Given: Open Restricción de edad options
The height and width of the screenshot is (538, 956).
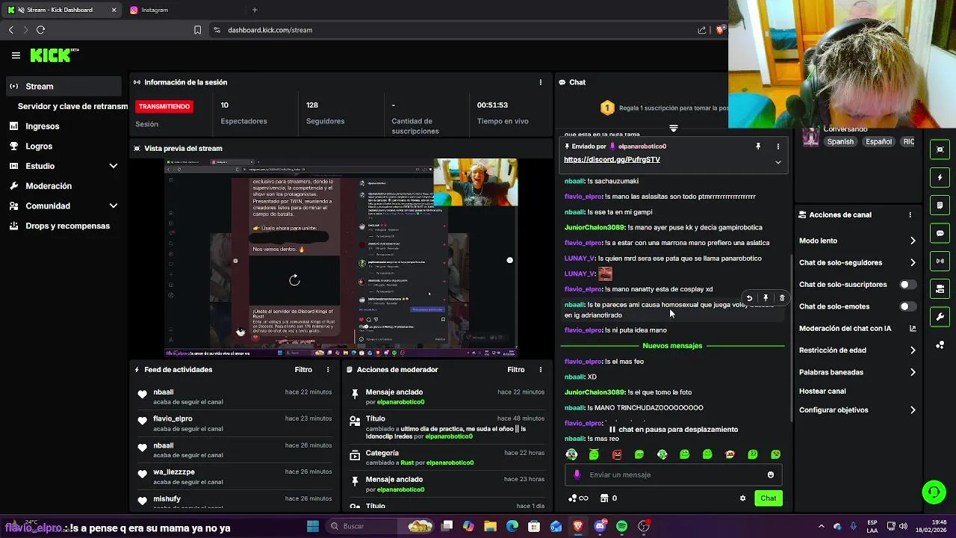Looking at the screenshot, I should click(857, 350).
